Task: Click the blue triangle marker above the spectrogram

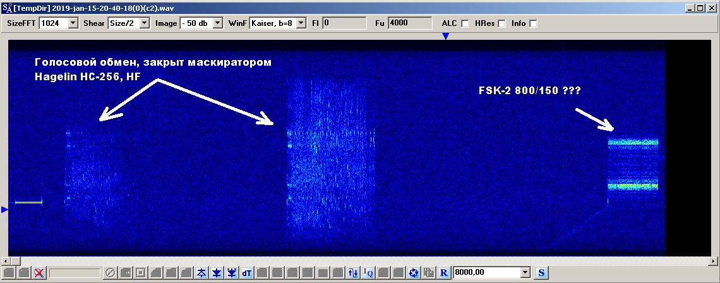Action: (x=445, y=36)
